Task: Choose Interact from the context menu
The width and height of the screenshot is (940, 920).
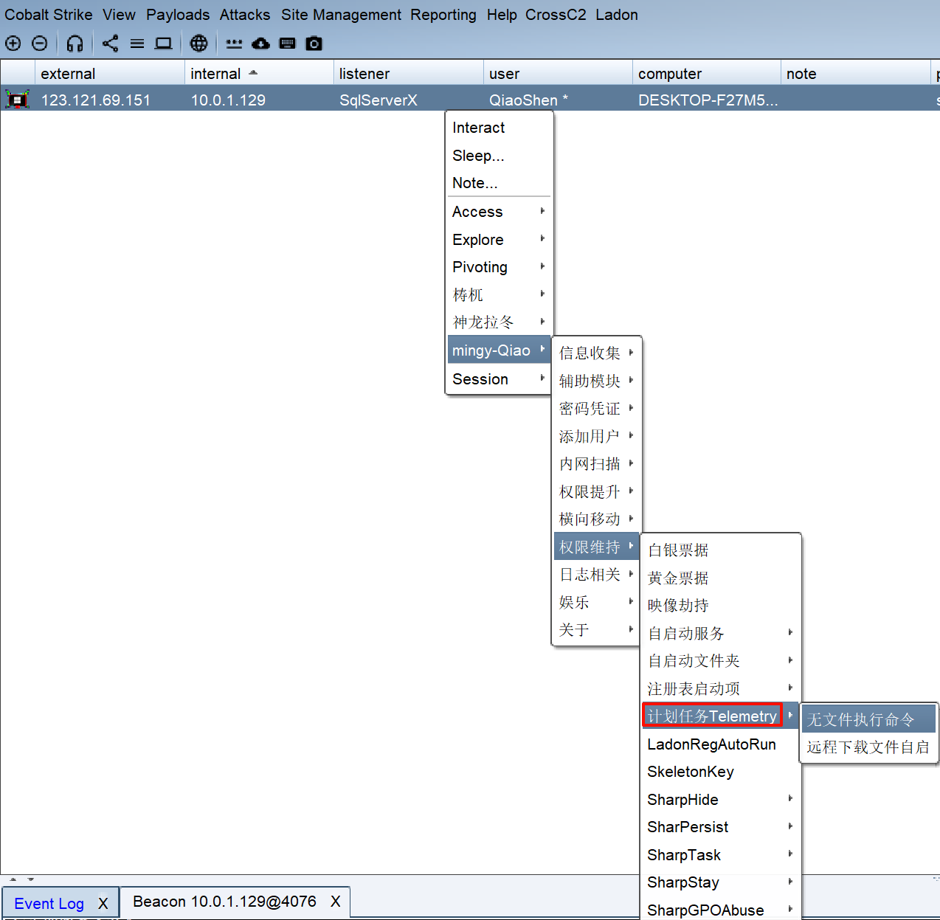Action: click(479, 128)
